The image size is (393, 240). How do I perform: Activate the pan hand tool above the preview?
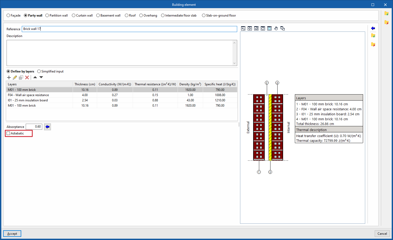[276, 28]
